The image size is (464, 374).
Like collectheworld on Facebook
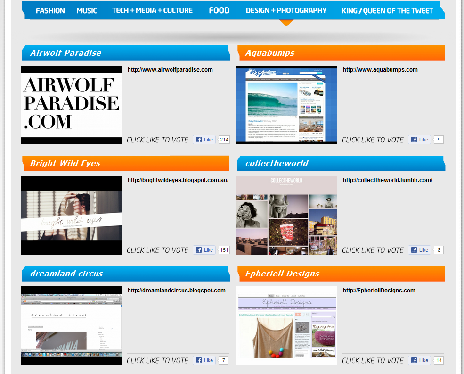[x=419, y=250]
